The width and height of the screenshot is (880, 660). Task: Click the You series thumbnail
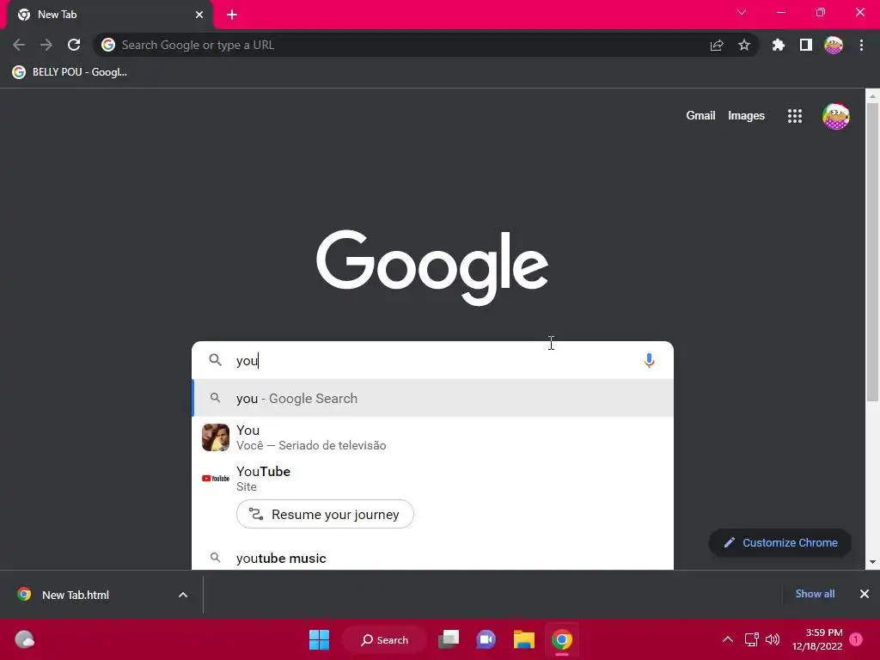[x=216, y=437]
